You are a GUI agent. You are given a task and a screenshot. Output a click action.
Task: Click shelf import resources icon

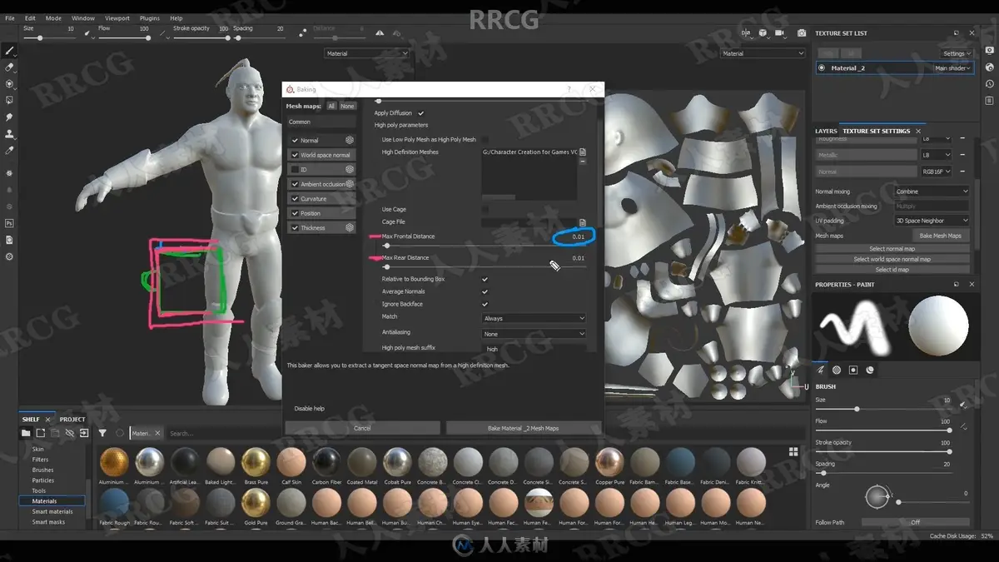[x=84, y=433]
